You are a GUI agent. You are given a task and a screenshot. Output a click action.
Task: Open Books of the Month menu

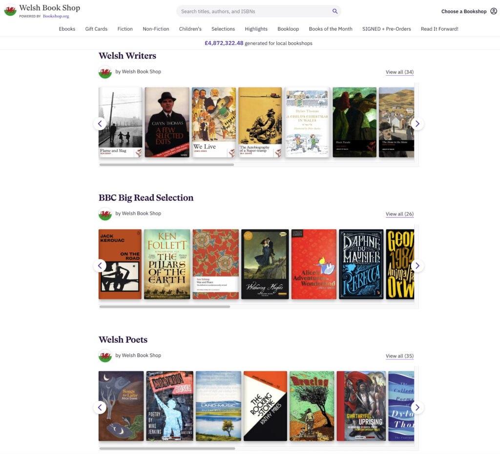click(x=330, y=29)
